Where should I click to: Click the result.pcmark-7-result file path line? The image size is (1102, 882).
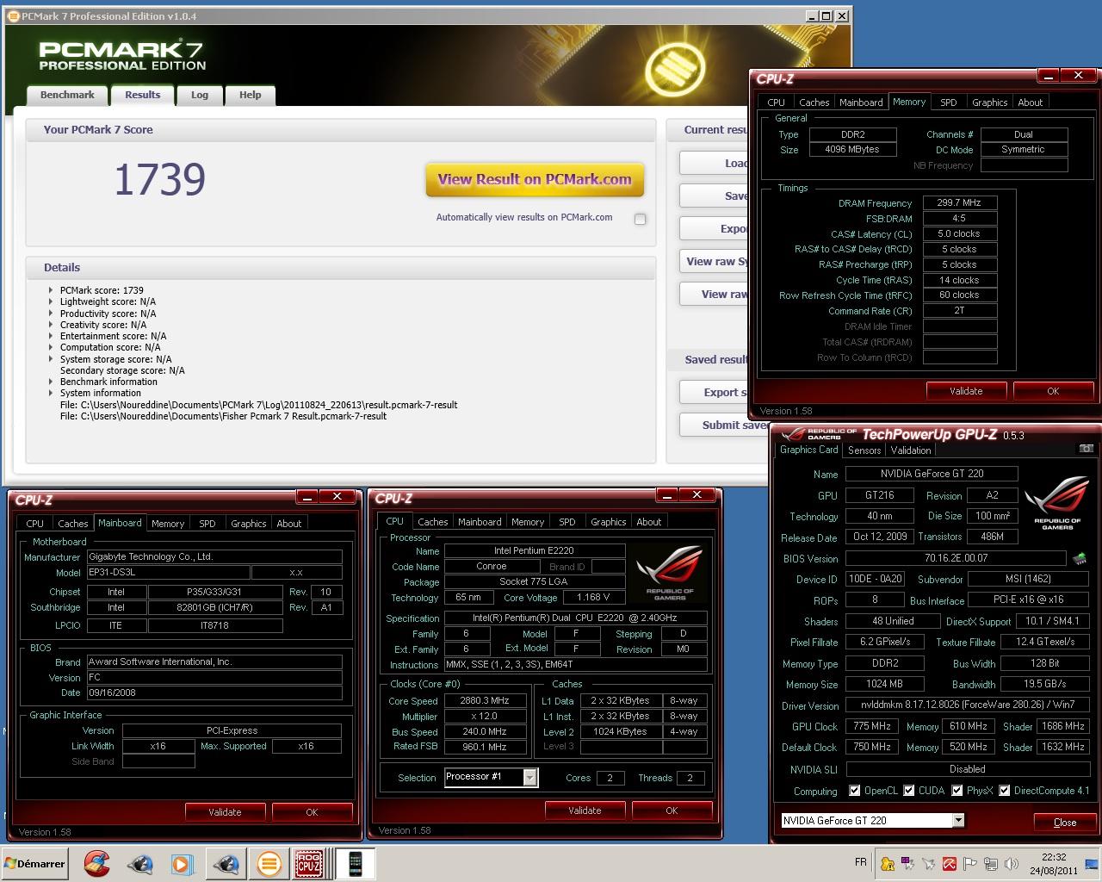click(258, 405)
